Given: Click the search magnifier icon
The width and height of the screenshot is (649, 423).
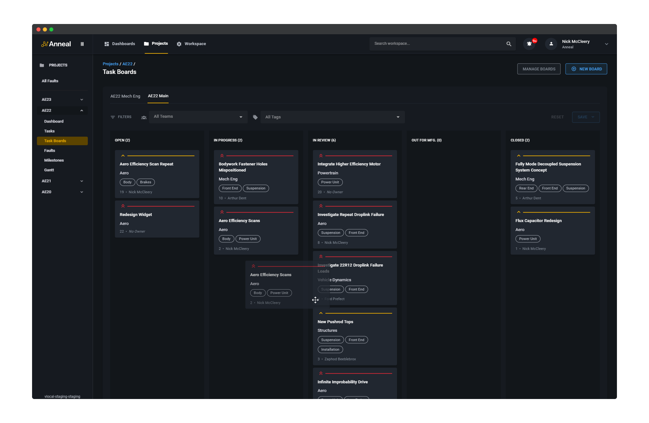Looking at the screenshot, I should coord(509,44).
